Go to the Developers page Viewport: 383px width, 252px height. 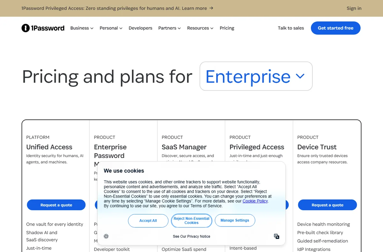pos(140,28)
